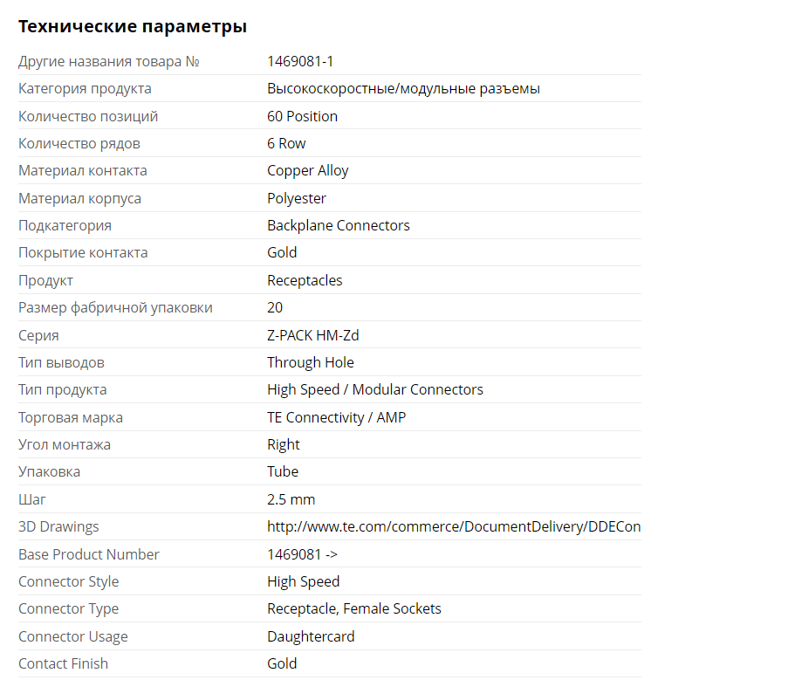Screen dimensions: 788x680
Task: Click the Receptacles product value
Action: (305, 280)
